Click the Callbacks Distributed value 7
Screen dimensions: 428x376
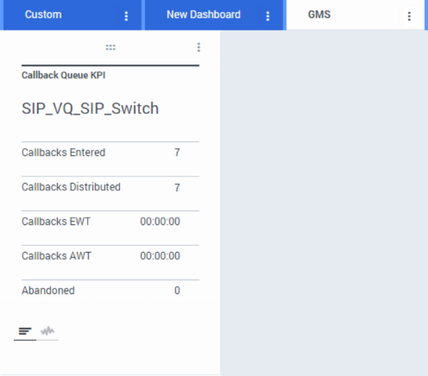click(177, 188)
